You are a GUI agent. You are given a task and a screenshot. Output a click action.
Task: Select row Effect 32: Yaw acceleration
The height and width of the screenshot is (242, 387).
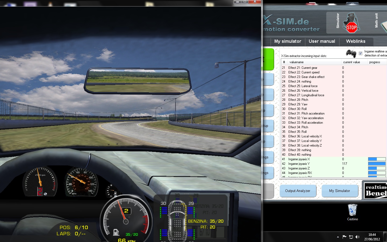(334, 118)
